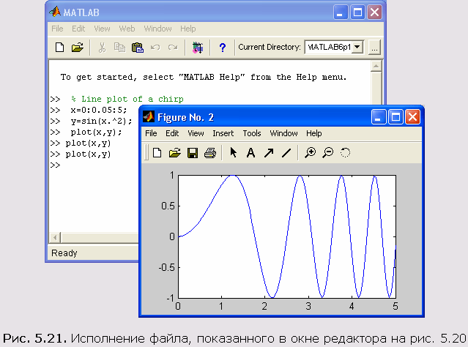
Task: Maximize the main MATLAB window
Action: point(357,12)
